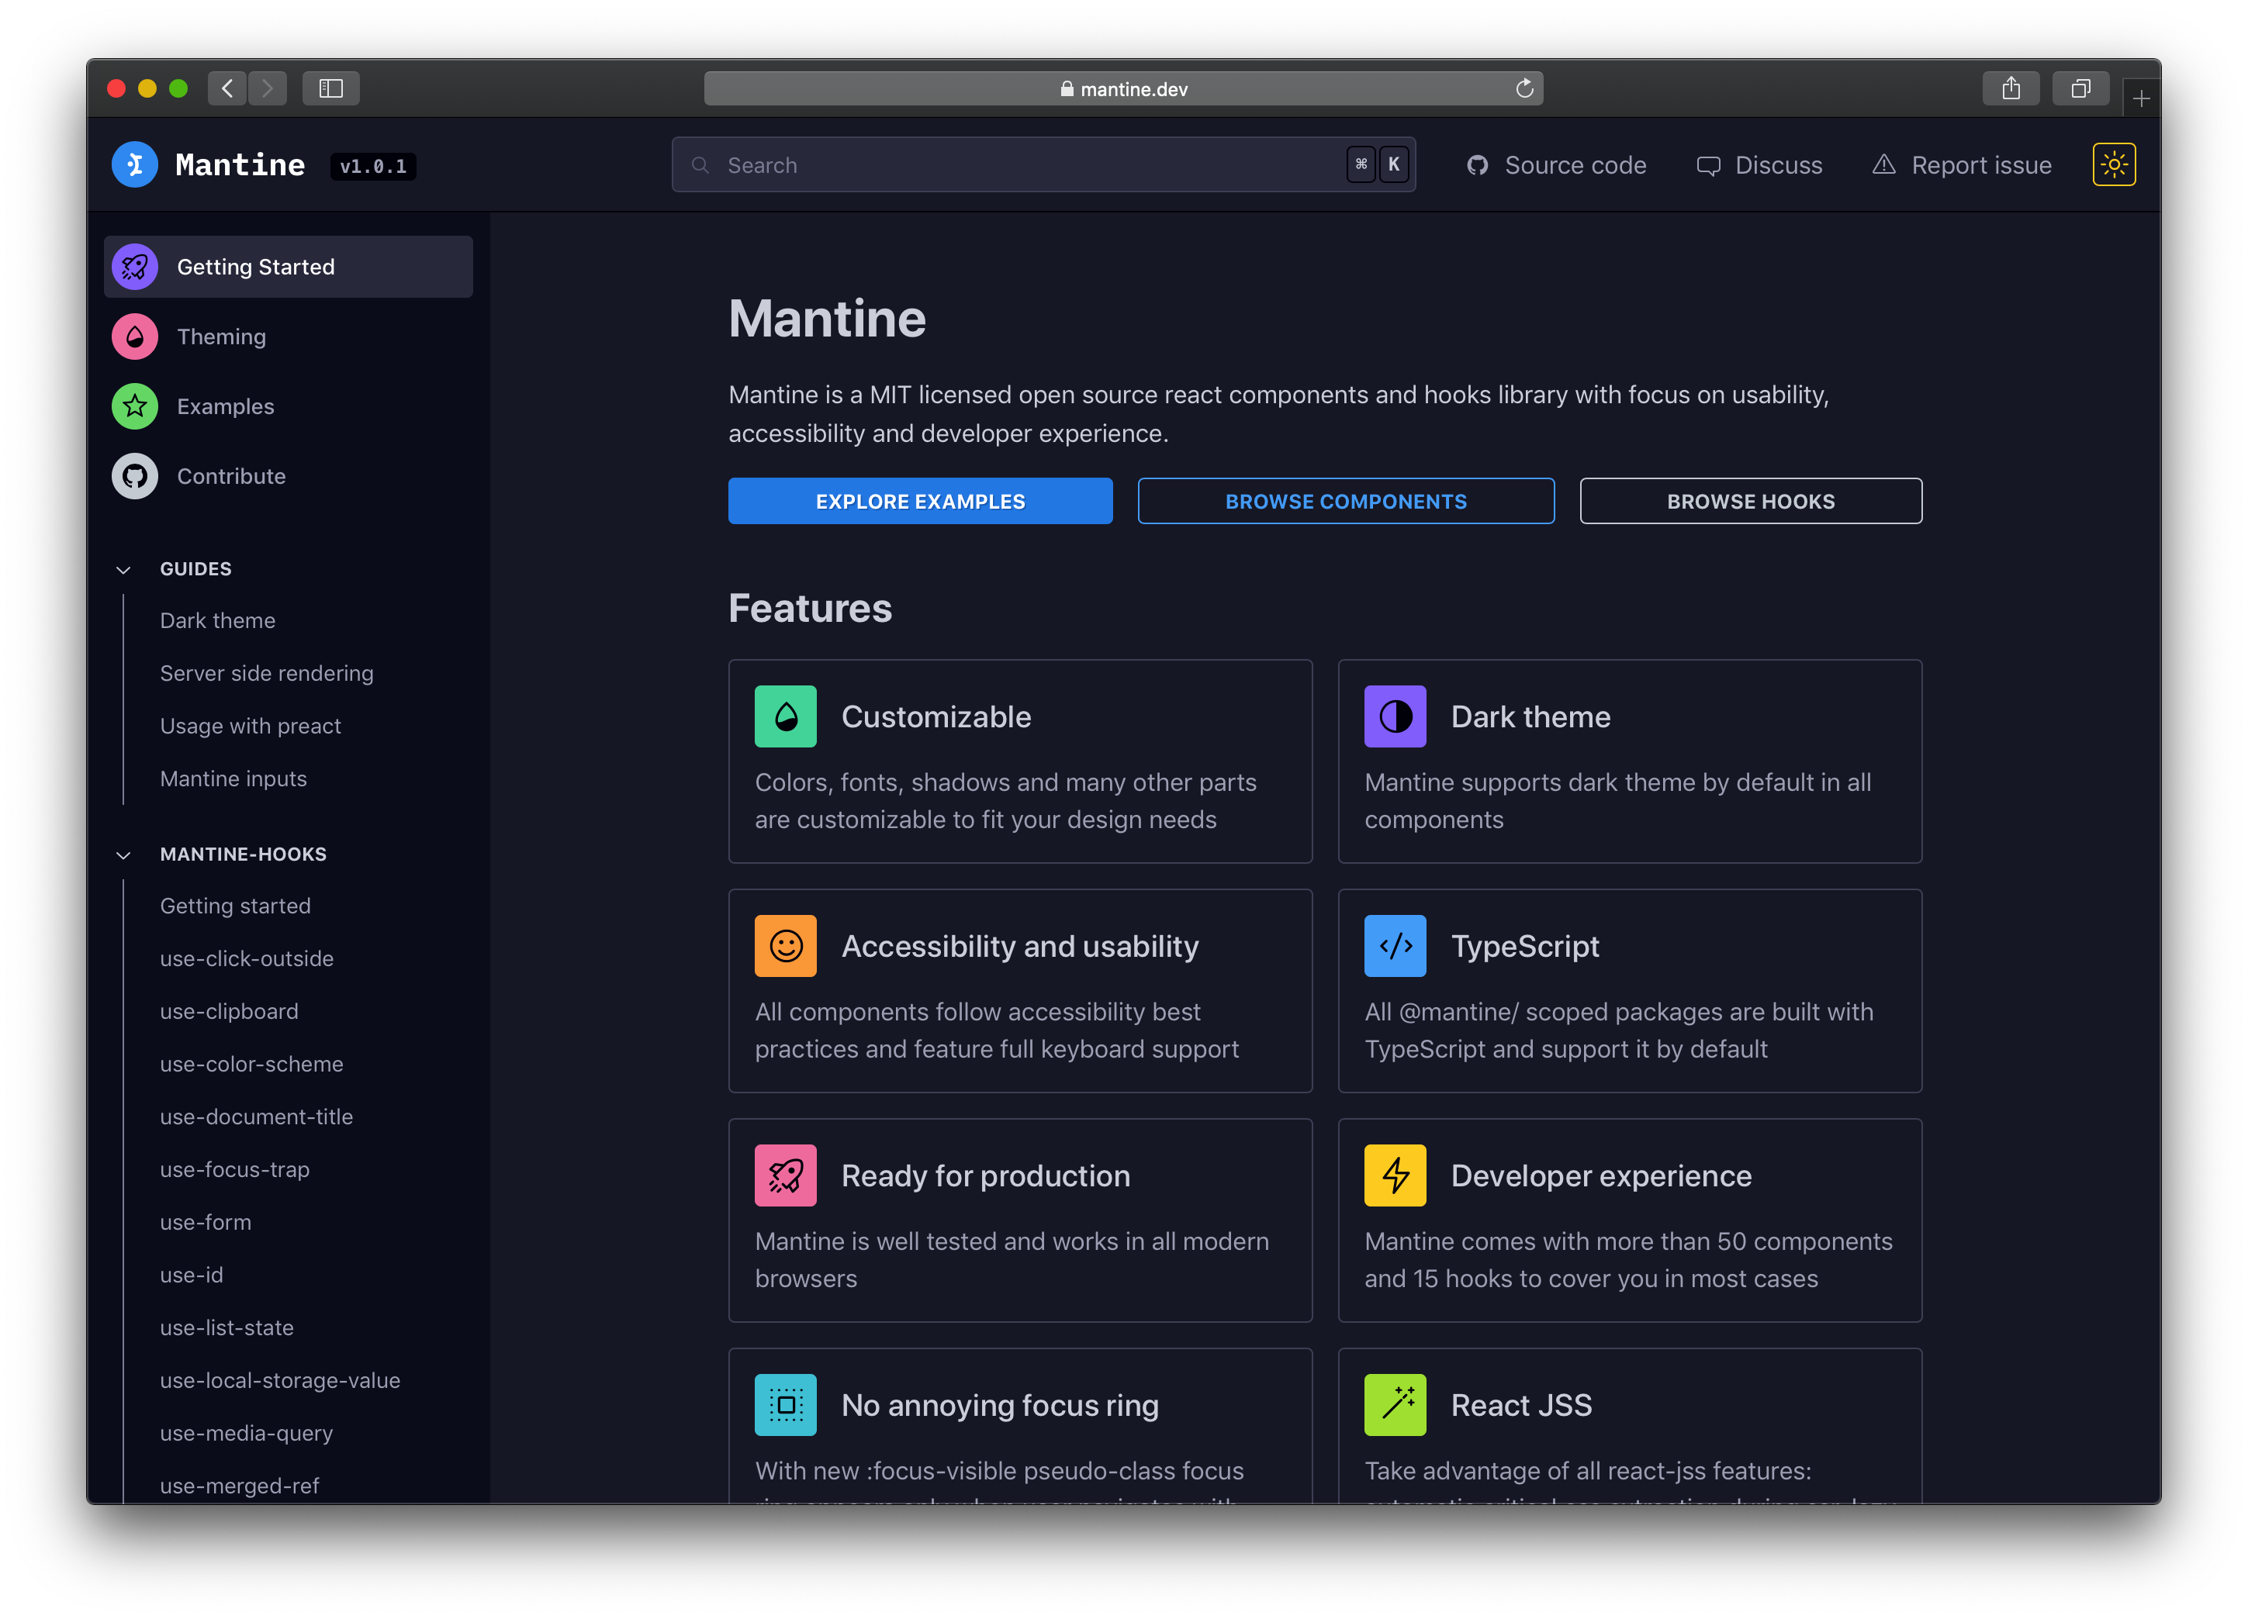Reload the page with the refresh icon
Screen dimensions: 2248x1619
pos(1524,88)
